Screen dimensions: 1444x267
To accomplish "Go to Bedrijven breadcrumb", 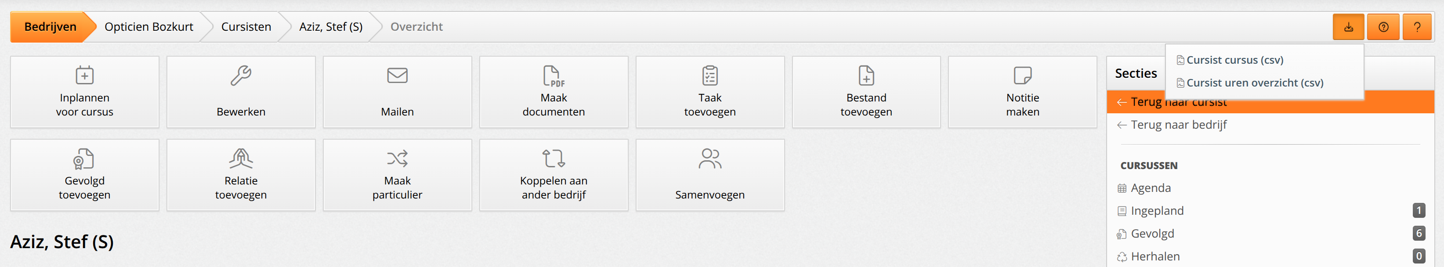I will coord(51,27).
